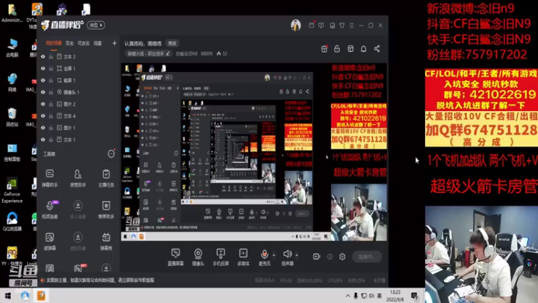Toggle lock on 文本 1 source
This screenshot has width=538, height=303.
[51, 140]
